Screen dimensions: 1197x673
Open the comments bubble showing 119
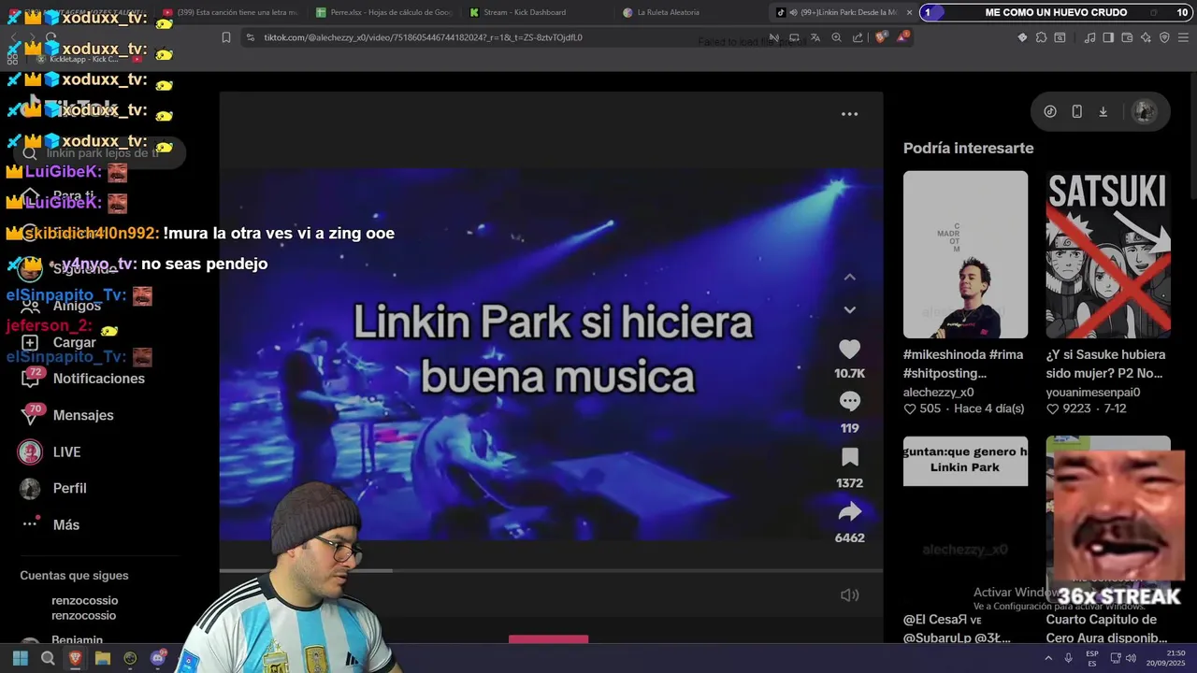point(849,401)
